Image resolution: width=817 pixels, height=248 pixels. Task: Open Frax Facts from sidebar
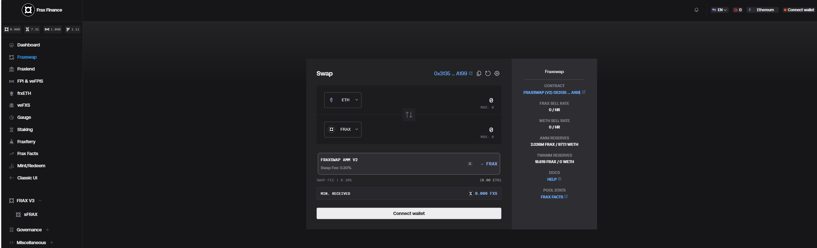(28, 153)
